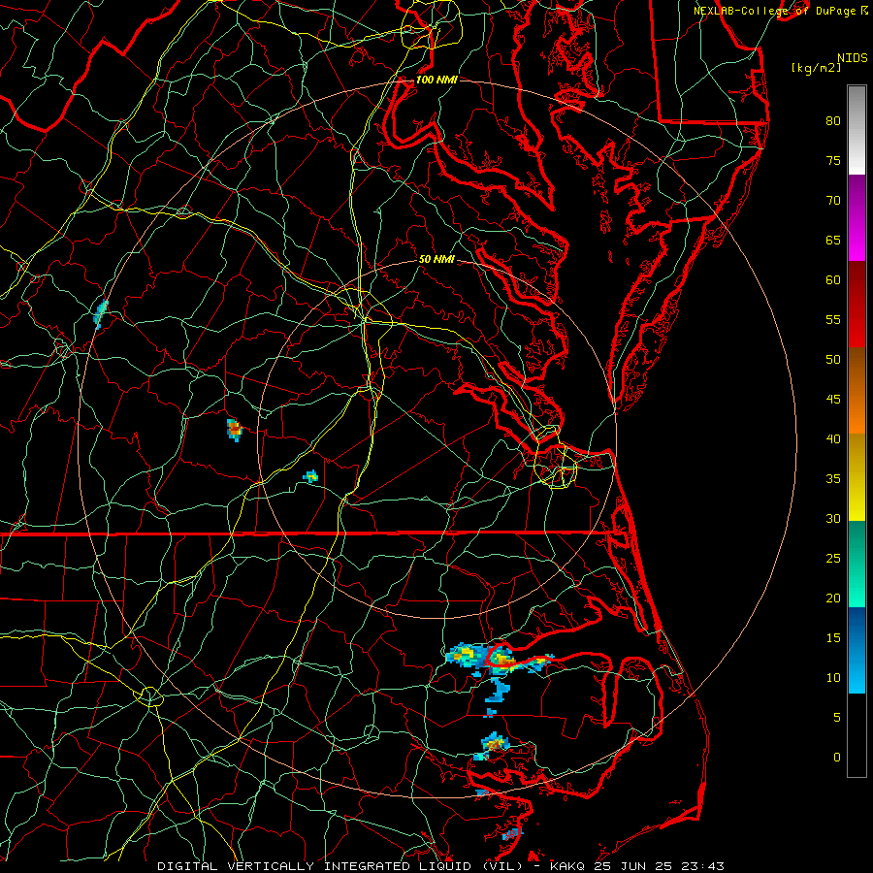873x873 pixels.
Task: Click the 5 value on the VIL scale
Action: 837,717
